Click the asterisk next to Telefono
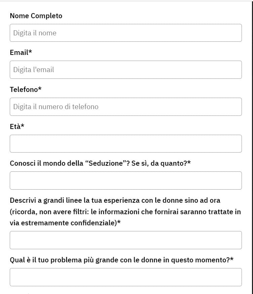The image size is (253, 294). 40,89
